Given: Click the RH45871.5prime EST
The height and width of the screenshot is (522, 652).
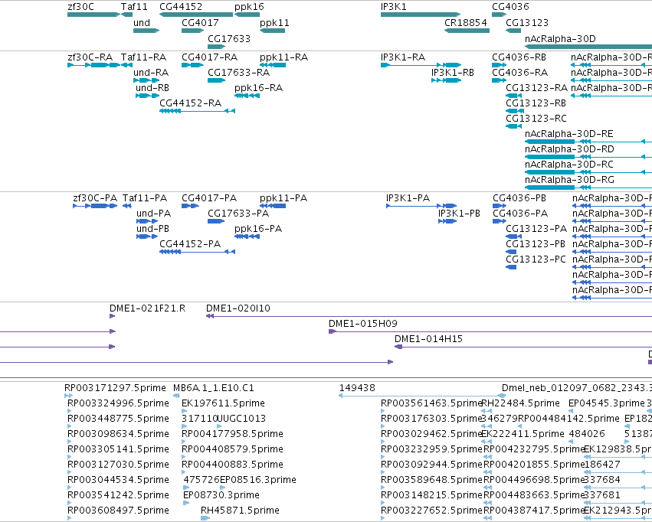Looking at the screenshot, I should pos(205,518).
